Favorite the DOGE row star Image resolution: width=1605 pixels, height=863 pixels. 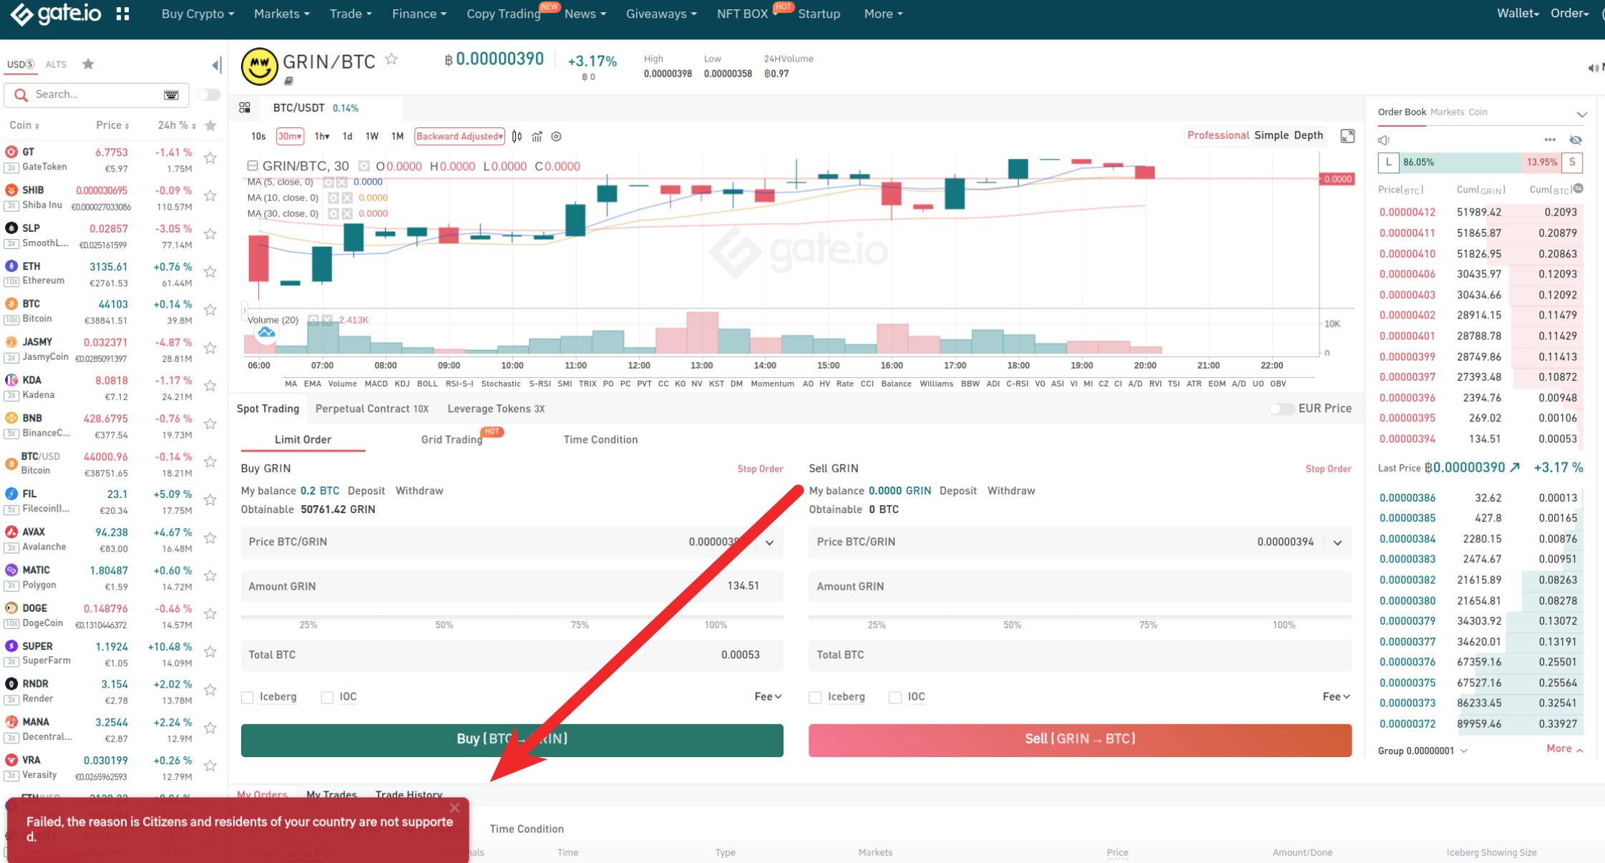click(210, 614)
